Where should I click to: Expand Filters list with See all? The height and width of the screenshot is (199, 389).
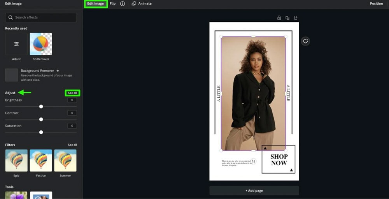(72, 145)
